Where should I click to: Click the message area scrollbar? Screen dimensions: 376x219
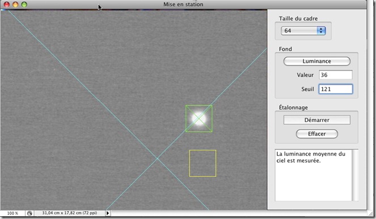coord(355,175)
